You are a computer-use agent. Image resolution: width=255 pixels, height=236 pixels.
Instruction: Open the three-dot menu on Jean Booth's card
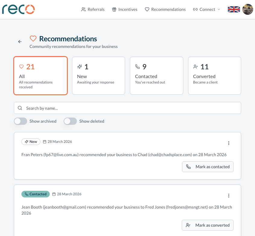coord(229,196)
